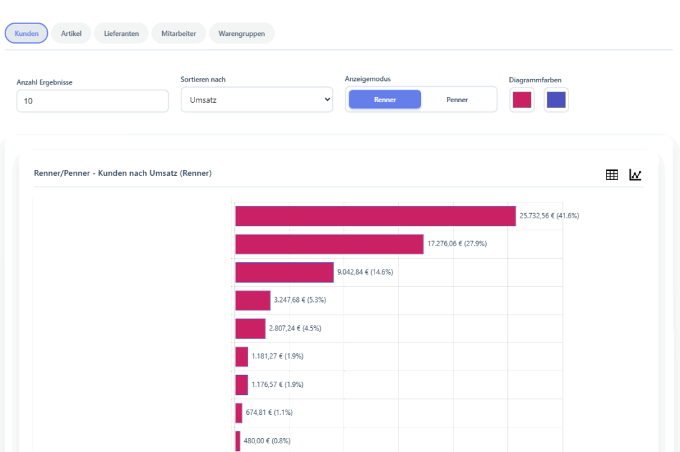Select the bar labeled 1.181,27 €

241,356
